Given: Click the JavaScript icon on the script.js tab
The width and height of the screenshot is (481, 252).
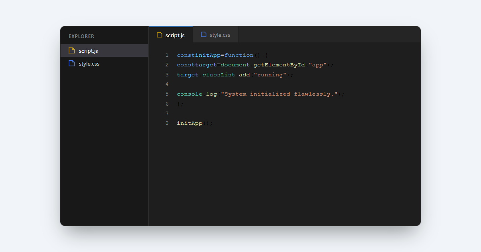Looking at the screenshot, I should [x=158, y=35].
